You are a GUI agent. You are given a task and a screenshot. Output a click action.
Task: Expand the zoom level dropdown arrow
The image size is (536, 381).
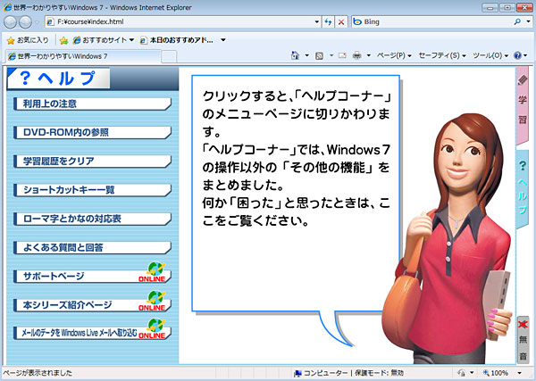(x=520, y=373)
